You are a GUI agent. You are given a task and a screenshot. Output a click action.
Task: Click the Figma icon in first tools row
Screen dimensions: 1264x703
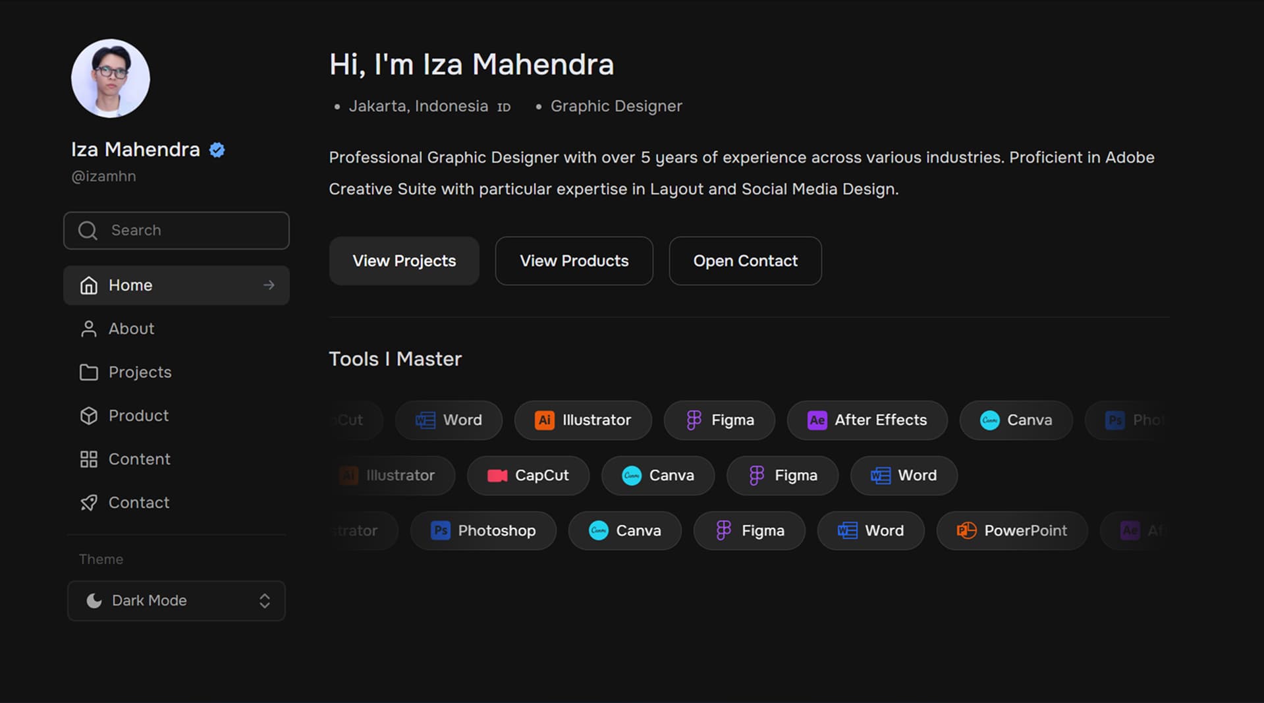pos(694,420)
